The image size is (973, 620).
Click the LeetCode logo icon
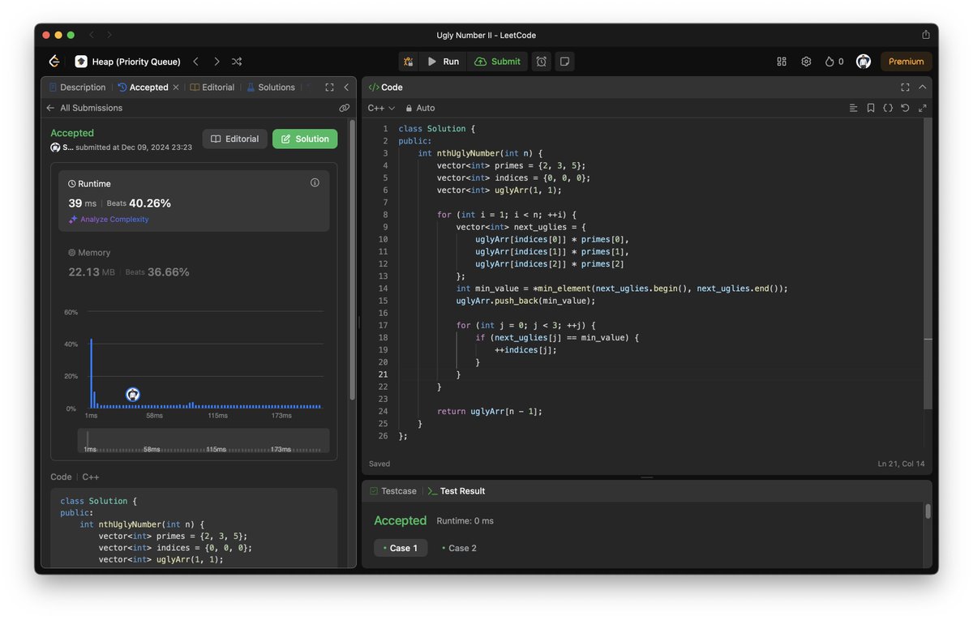[x=54, y=62]
